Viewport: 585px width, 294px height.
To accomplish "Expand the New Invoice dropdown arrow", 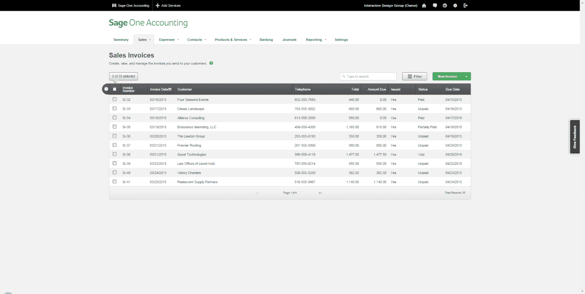I will pyautogui.click(x=467, y=77).
